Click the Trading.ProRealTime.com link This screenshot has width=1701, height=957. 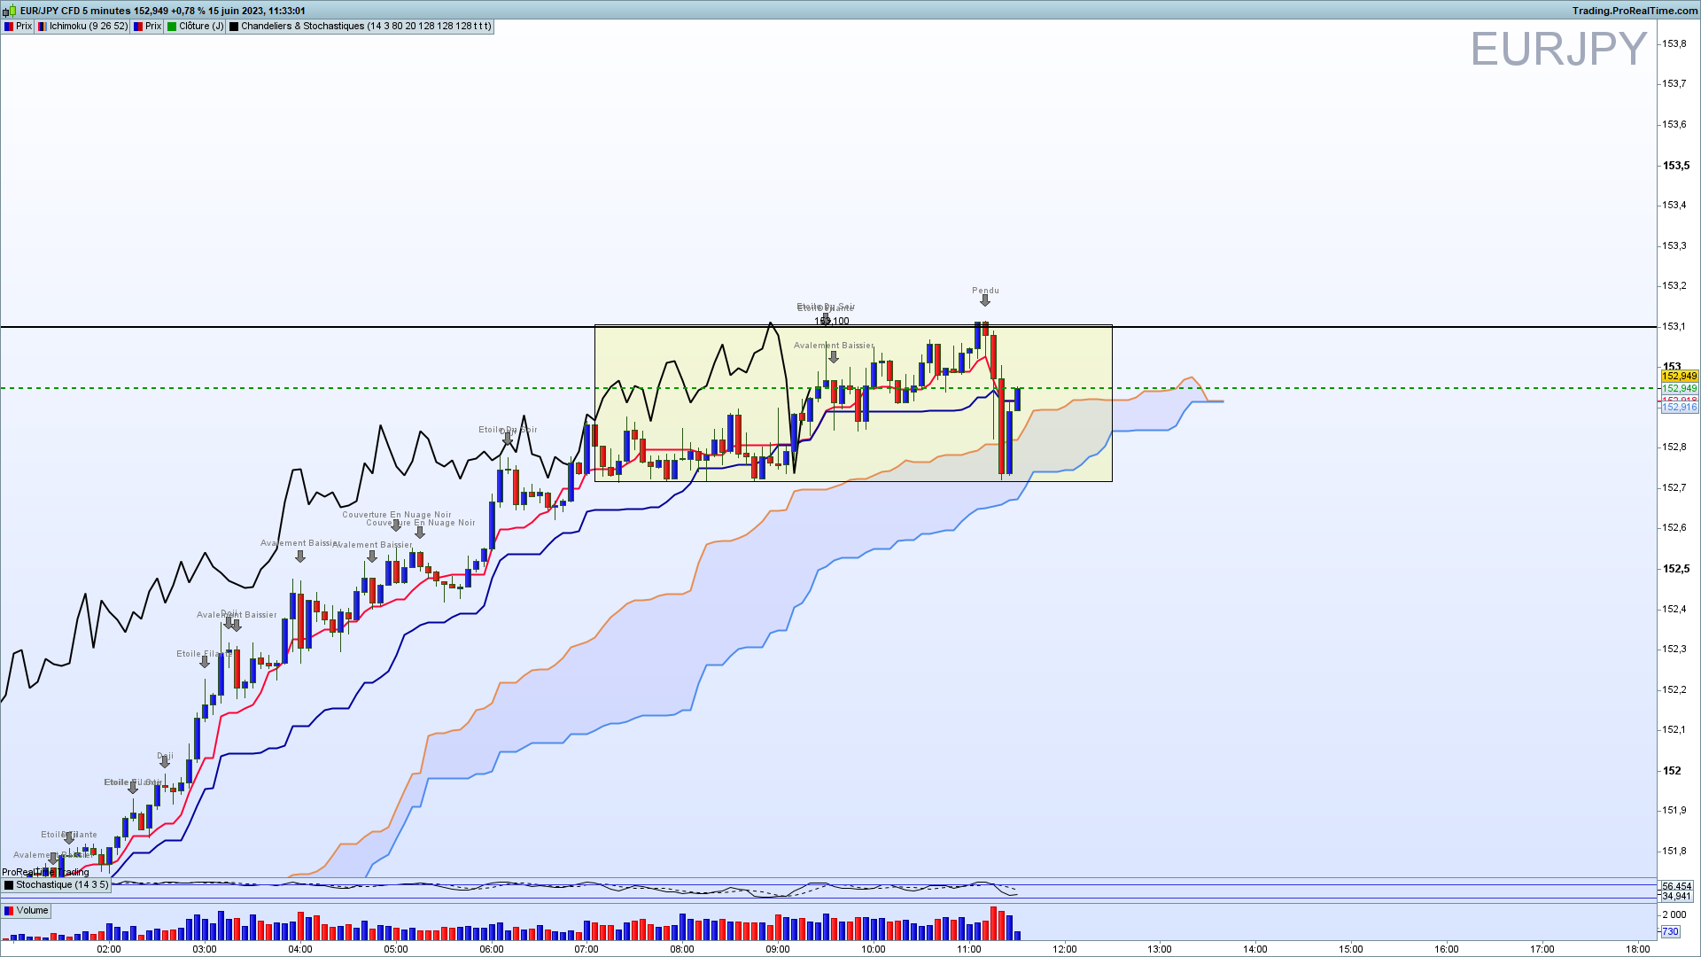pos(1635,11)
